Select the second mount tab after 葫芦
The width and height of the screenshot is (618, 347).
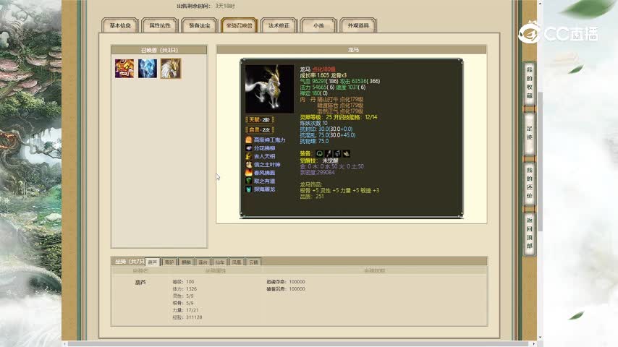tap(169, 262)
